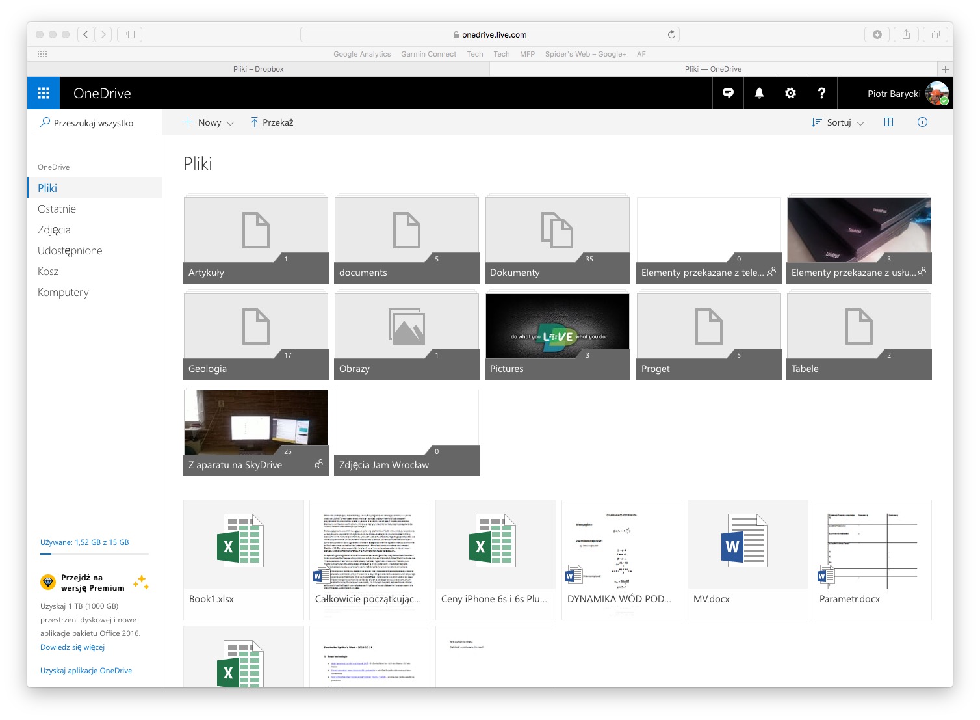
Task: Select Zdjęcia in the sidebar
Action: pos(95,230)
